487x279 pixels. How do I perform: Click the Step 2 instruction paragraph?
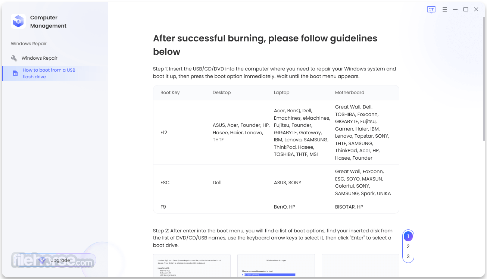(273, 238)
